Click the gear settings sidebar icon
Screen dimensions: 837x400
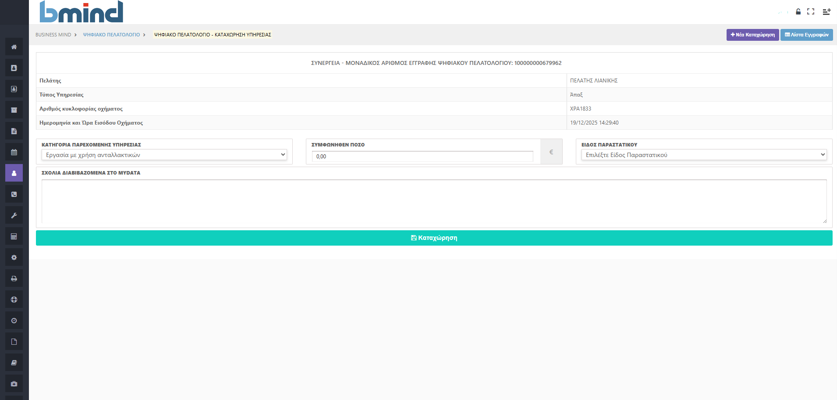click(14, 257)
